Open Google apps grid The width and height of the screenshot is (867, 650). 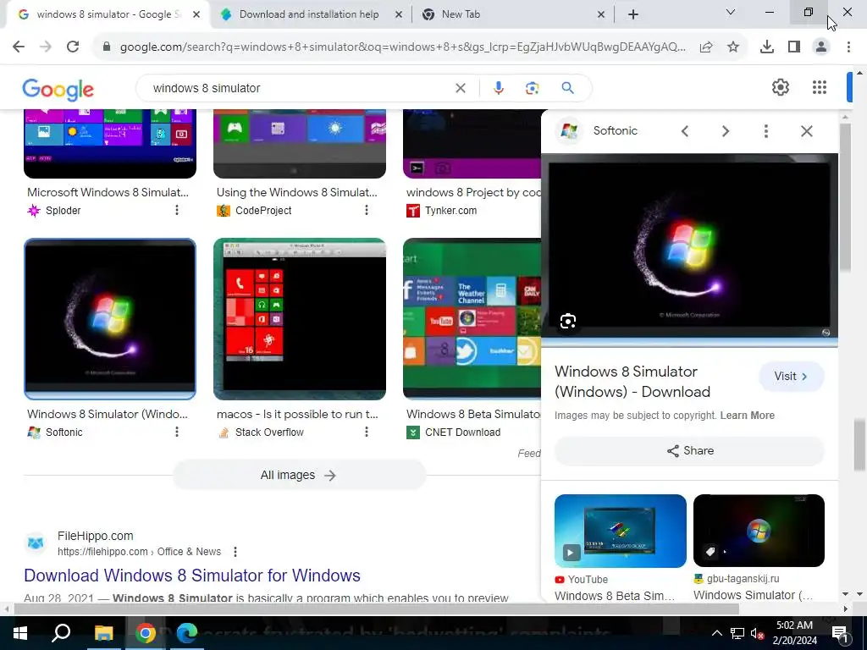pos(820,87)
